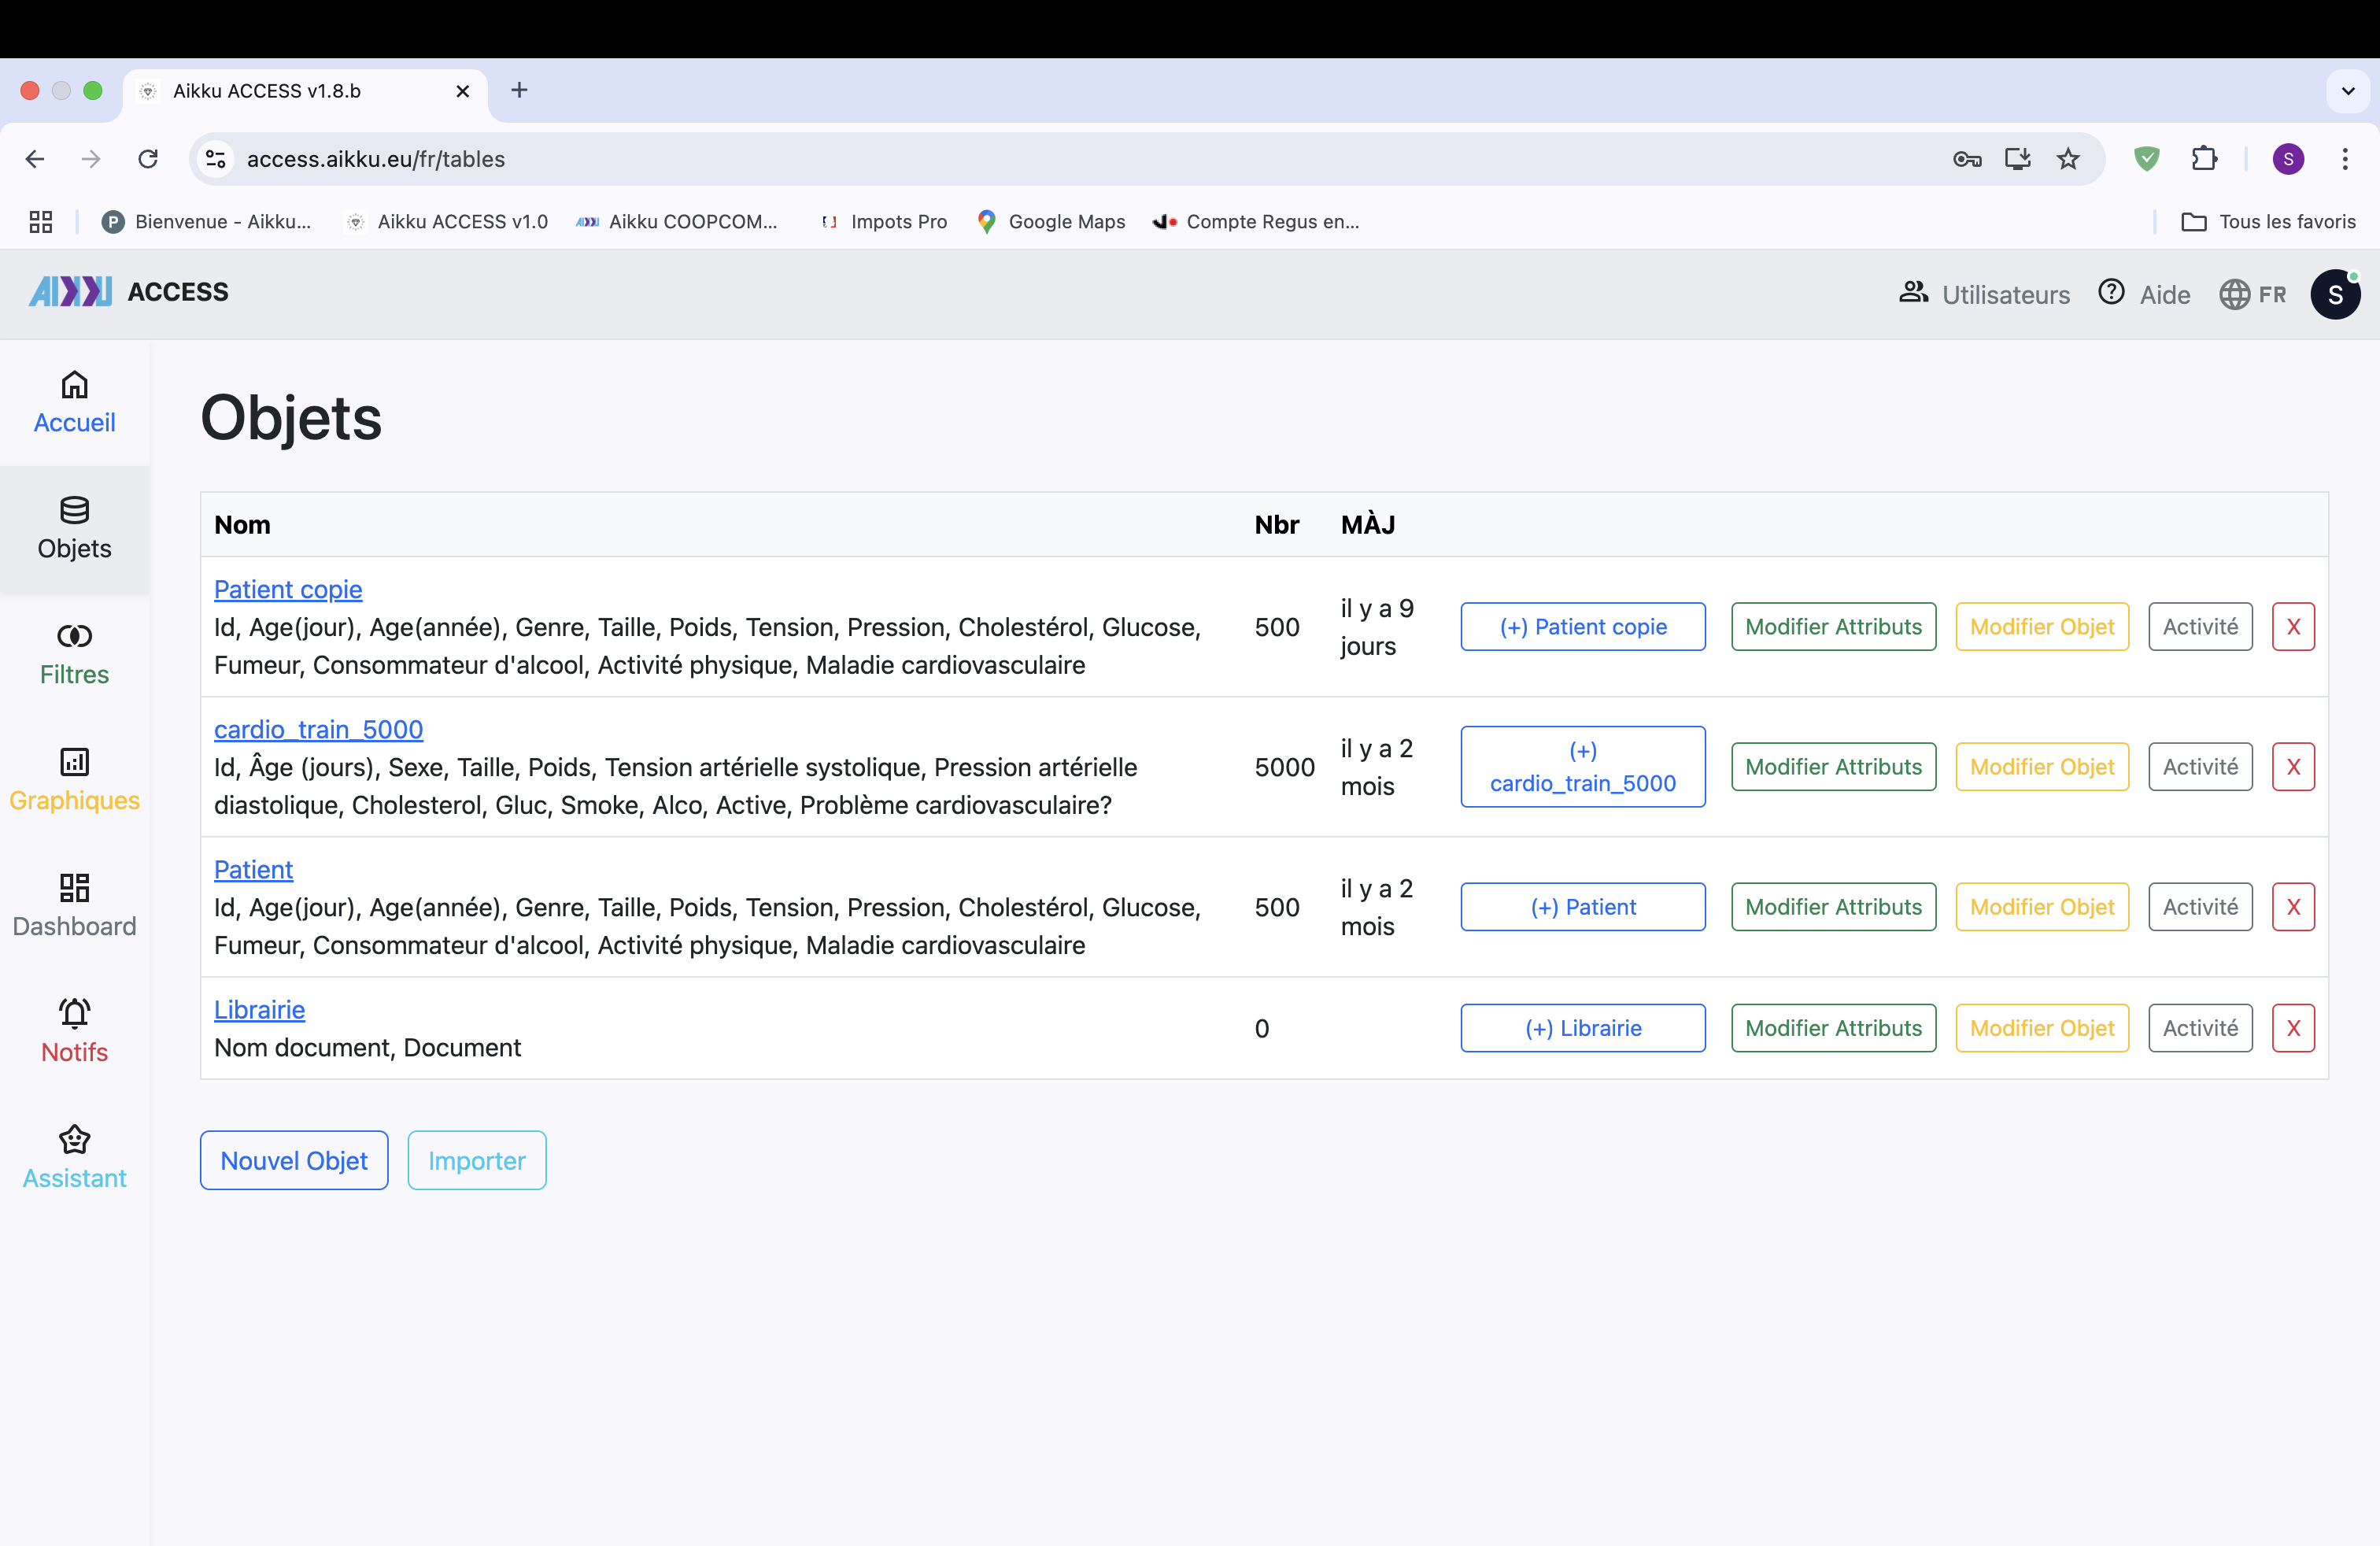Click Modifier Objet for Patient copie
This screenshot has height=1546, width=2380.
2042,626
